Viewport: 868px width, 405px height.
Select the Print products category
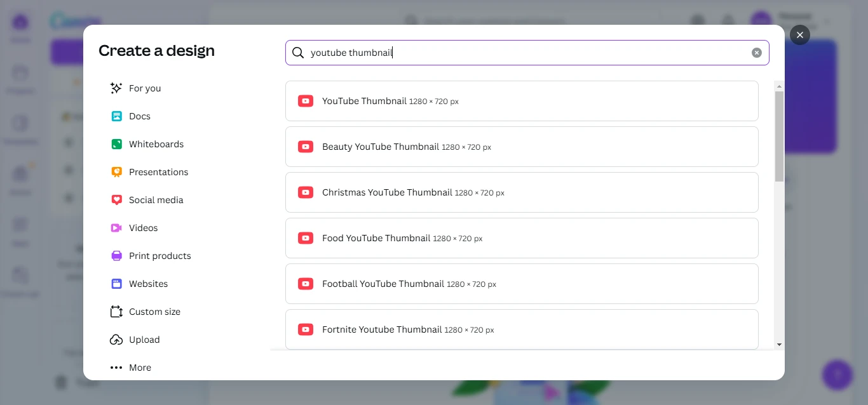point(160,256)
